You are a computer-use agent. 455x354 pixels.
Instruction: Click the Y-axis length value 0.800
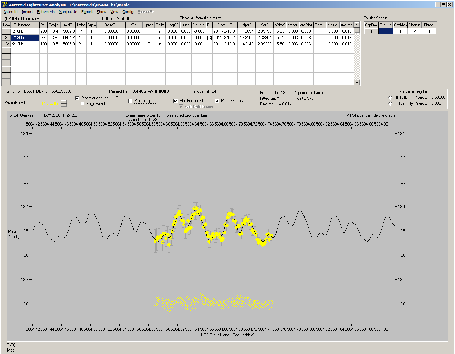tap(436, 103)
